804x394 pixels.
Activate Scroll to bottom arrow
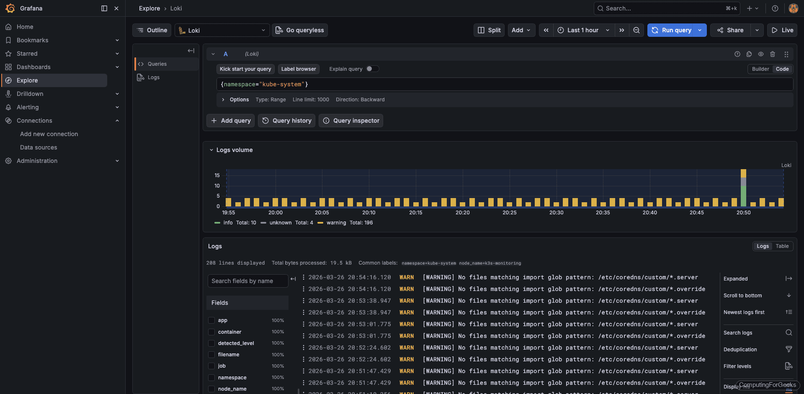[x=789, y=295]
